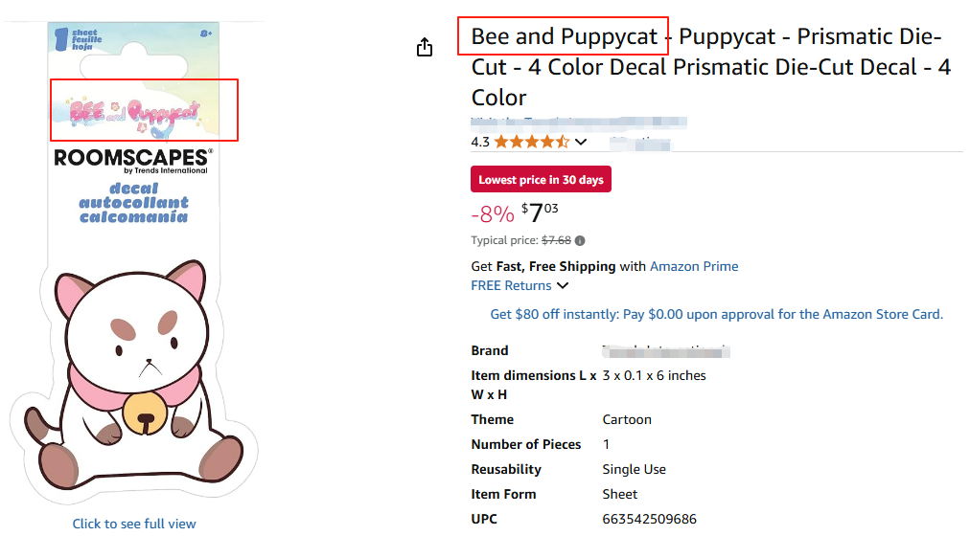The width and height of the screenshot is (970, 536).
Task: Open the FREE Returns link text
Action: tap(511, 285)
